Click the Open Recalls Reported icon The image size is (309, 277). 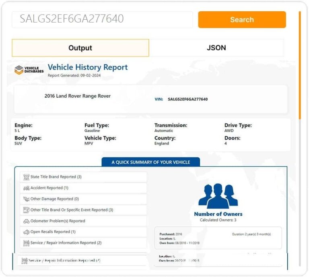coord(26,232)
